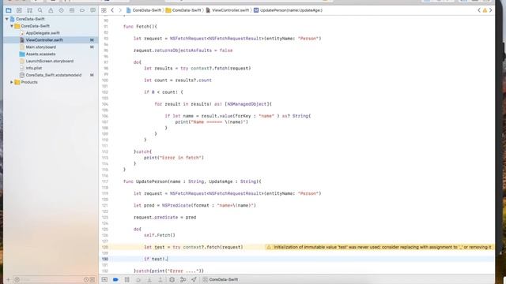506x284 pixels.
Task: Open UpdatePerson(name:UpdateAge:) jump bar menu
Action: click(288, 10)
